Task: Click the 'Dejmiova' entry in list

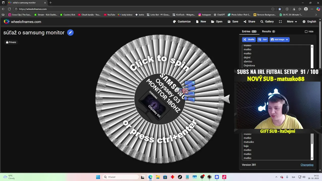Action: (249, 65)
